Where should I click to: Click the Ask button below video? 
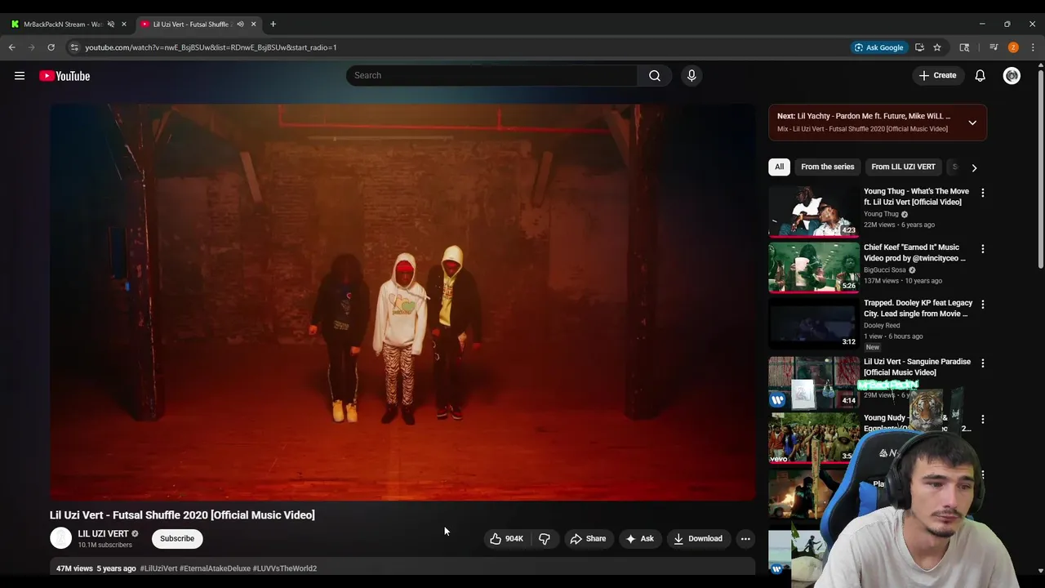pos(639,538)
